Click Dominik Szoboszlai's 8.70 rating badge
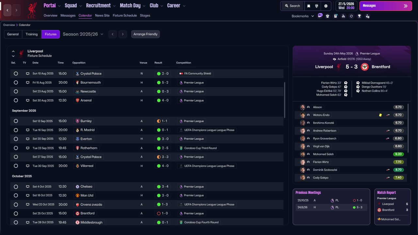 [398, 170]
